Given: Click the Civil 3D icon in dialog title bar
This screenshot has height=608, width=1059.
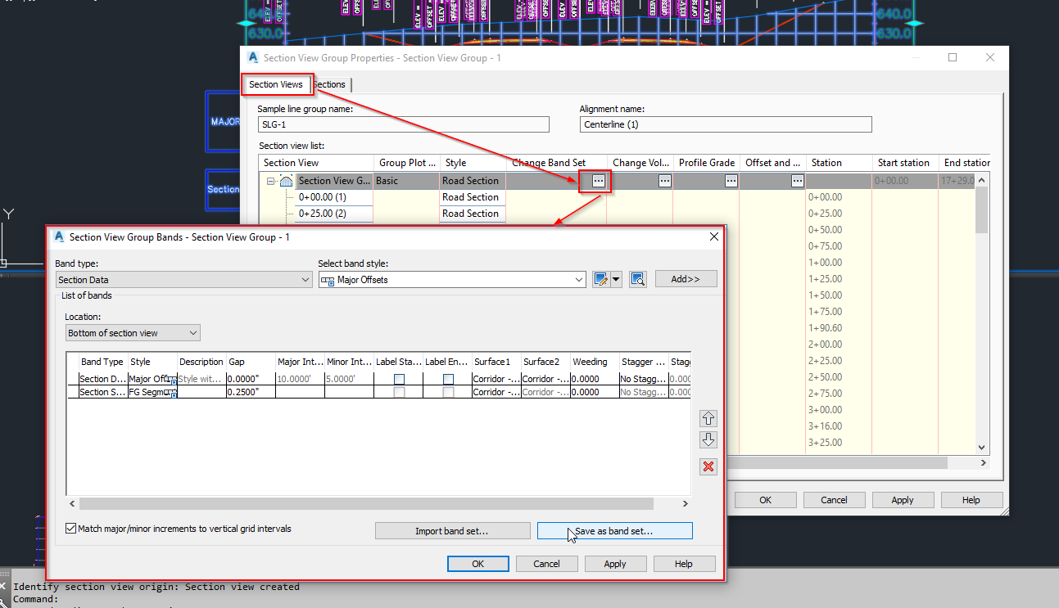Looking at the screenshot, I should [x=58, y=236].
